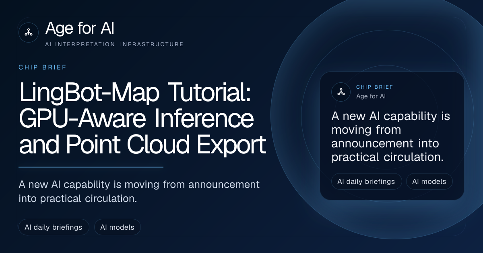Click the AI INTERPRETATION INFRASTRUCTURE tagline

coord(114,44)
